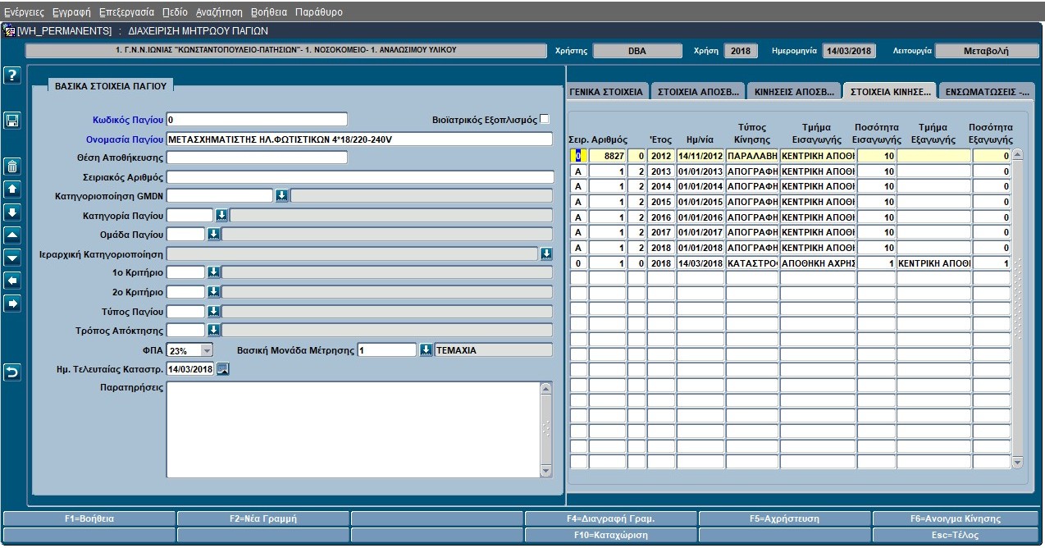Open lookup list for Τύπος Παγίου
The image size is (1045, 548).
coord(213,311)
